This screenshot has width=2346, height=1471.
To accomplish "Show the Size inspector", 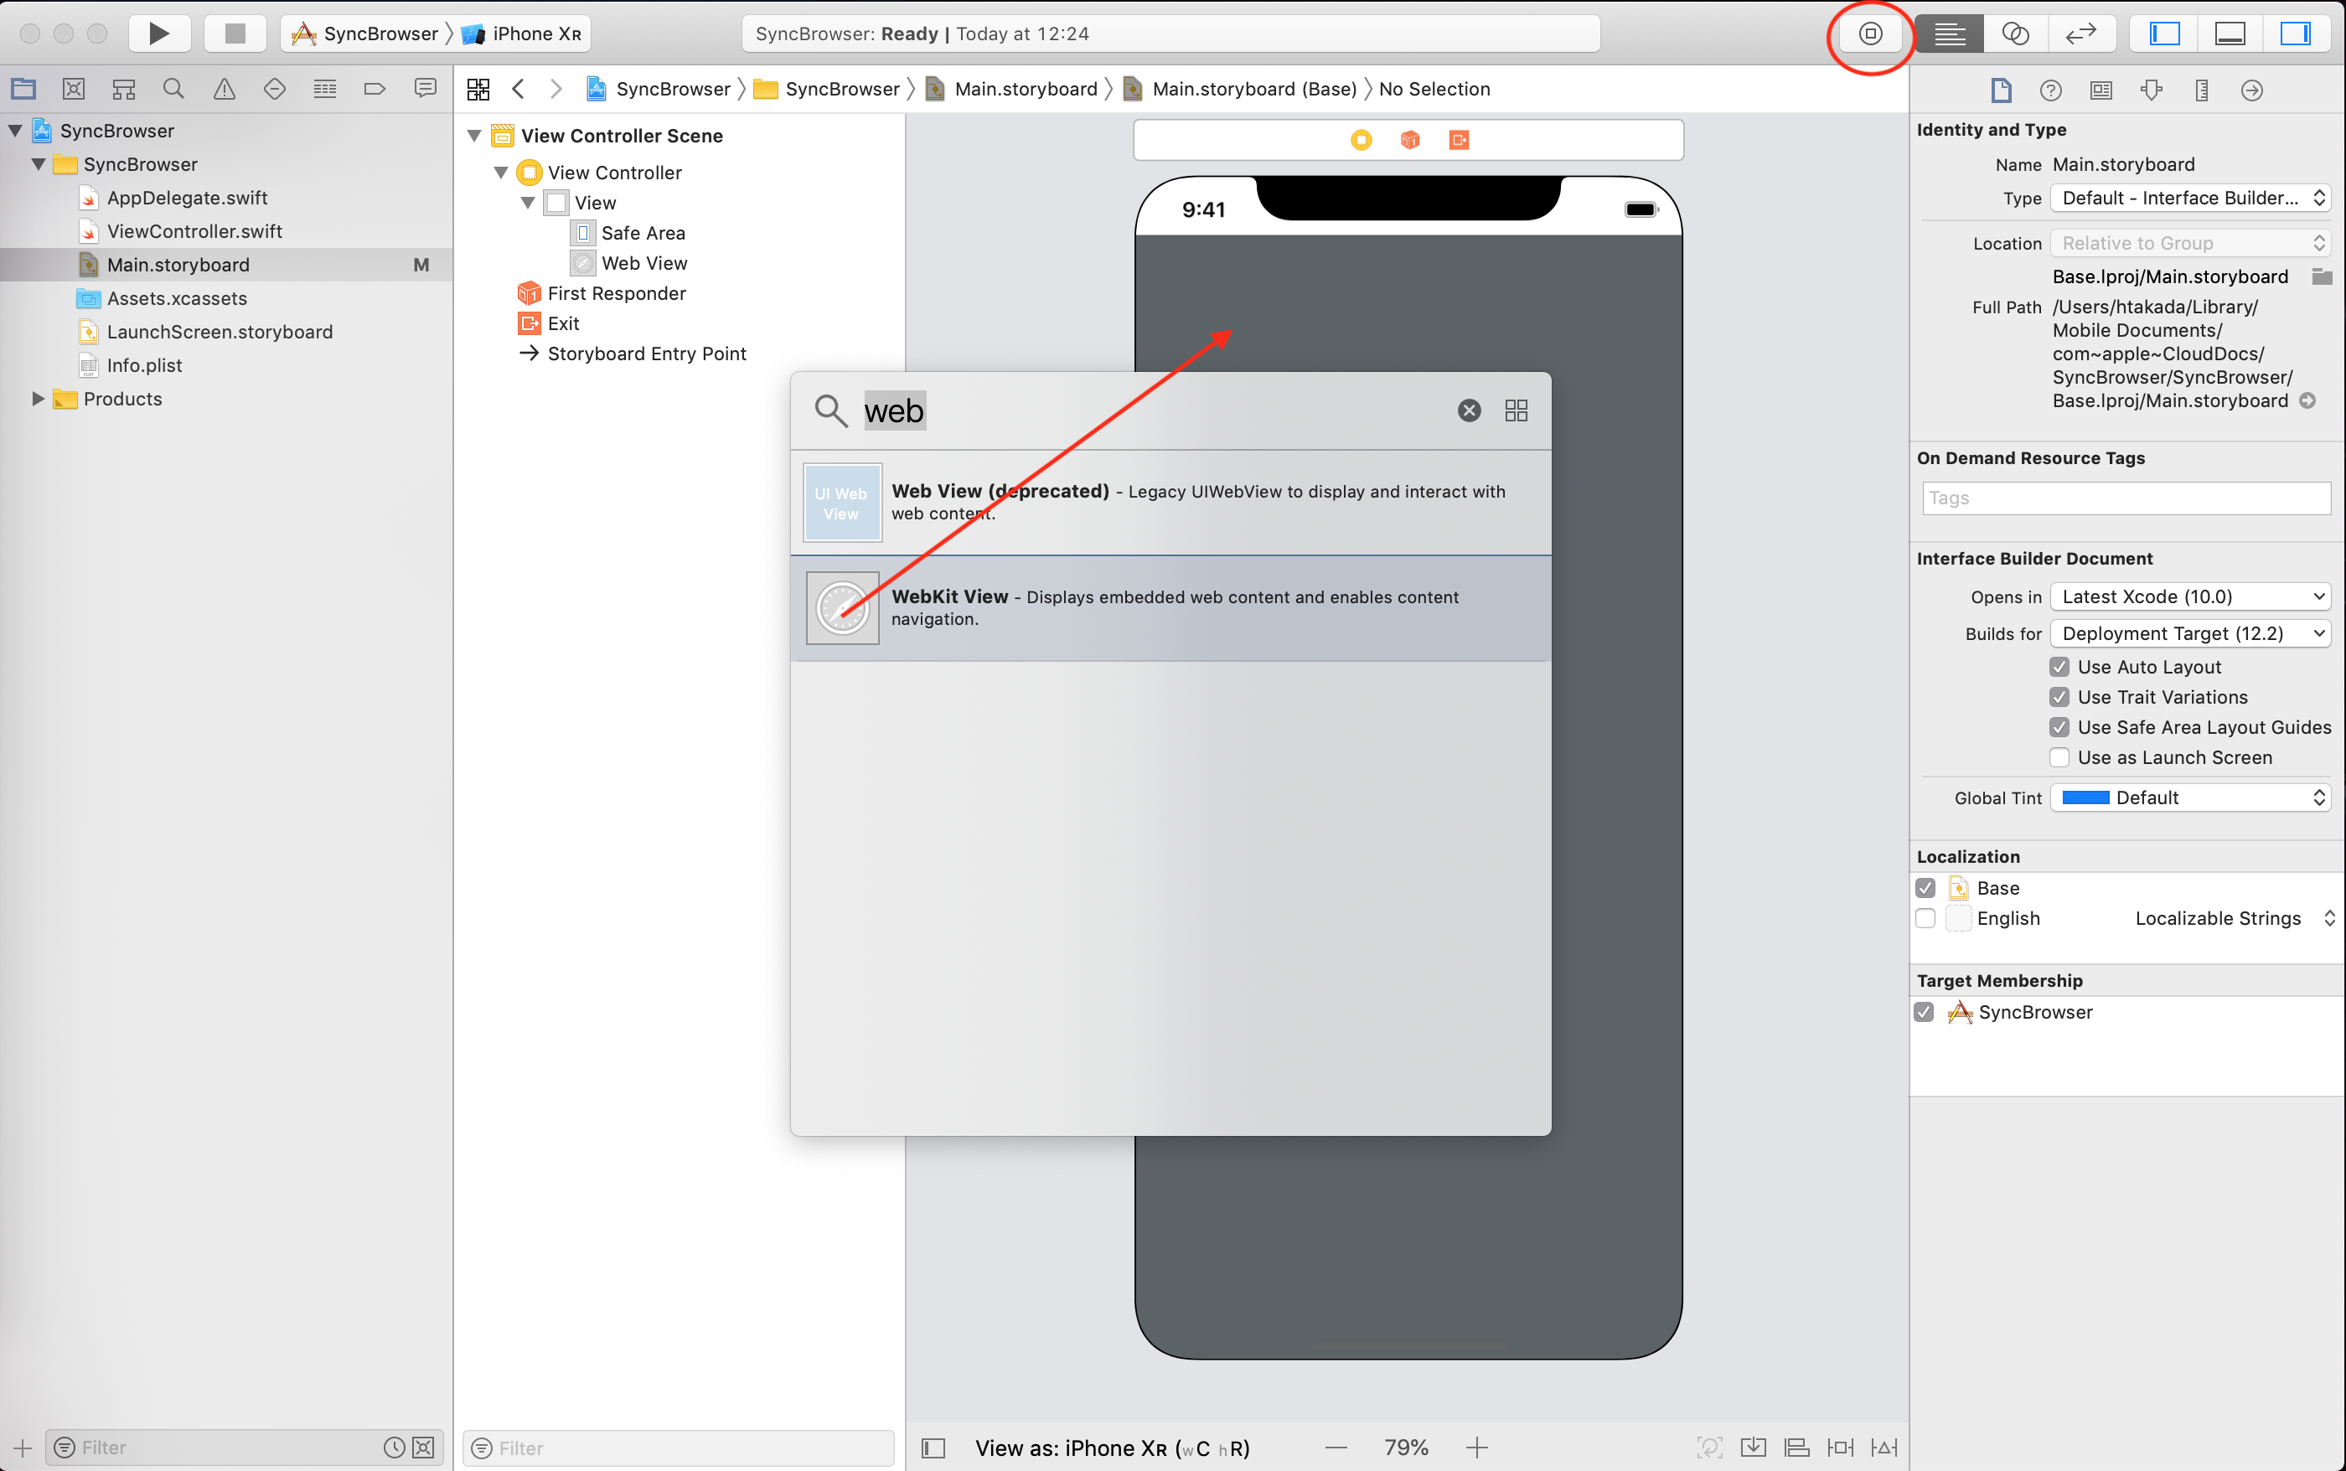I will point(2201,90).
